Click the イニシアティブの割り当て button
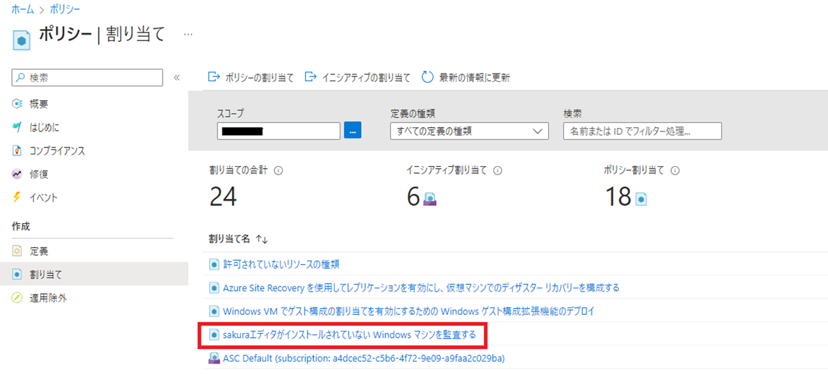Image resolution: width=828 pixels, height=374 pixels. click(x=358, y=78)
